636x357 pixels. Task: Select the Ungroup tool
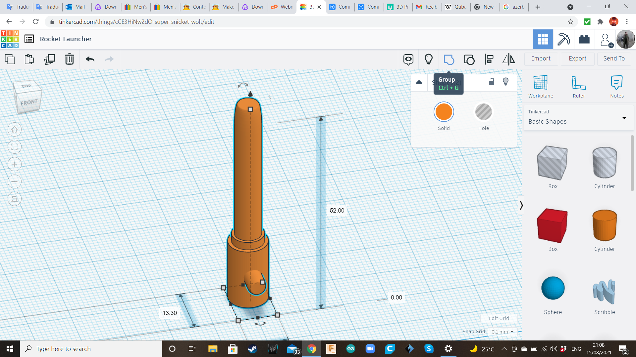[469, 59]
